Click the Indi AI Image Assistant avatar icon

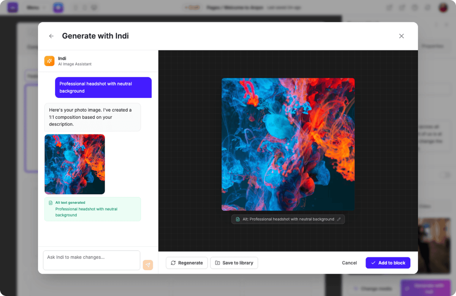click(49, 61)
